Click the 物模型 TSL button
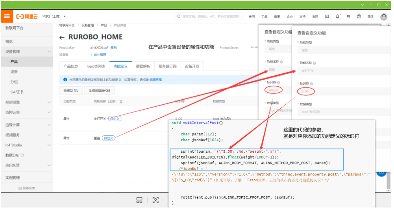Image resolution: width=394 pixels, height=215 pixels. point(71,91)
